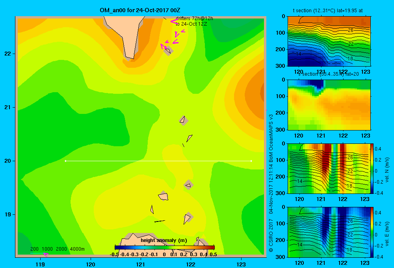Click the "300" depth tick of the salinity section
The height and width of the screenshot is (268, 394).
tap(281, 130)
